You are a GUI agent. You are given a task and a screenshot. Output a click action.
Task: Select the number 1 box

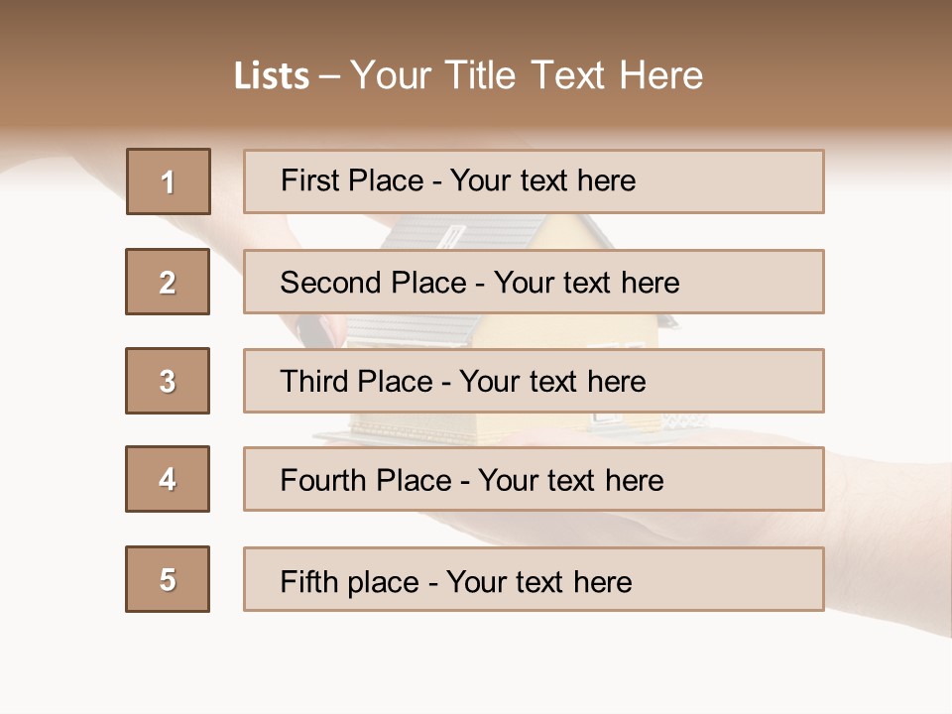[x=168, y=181]
